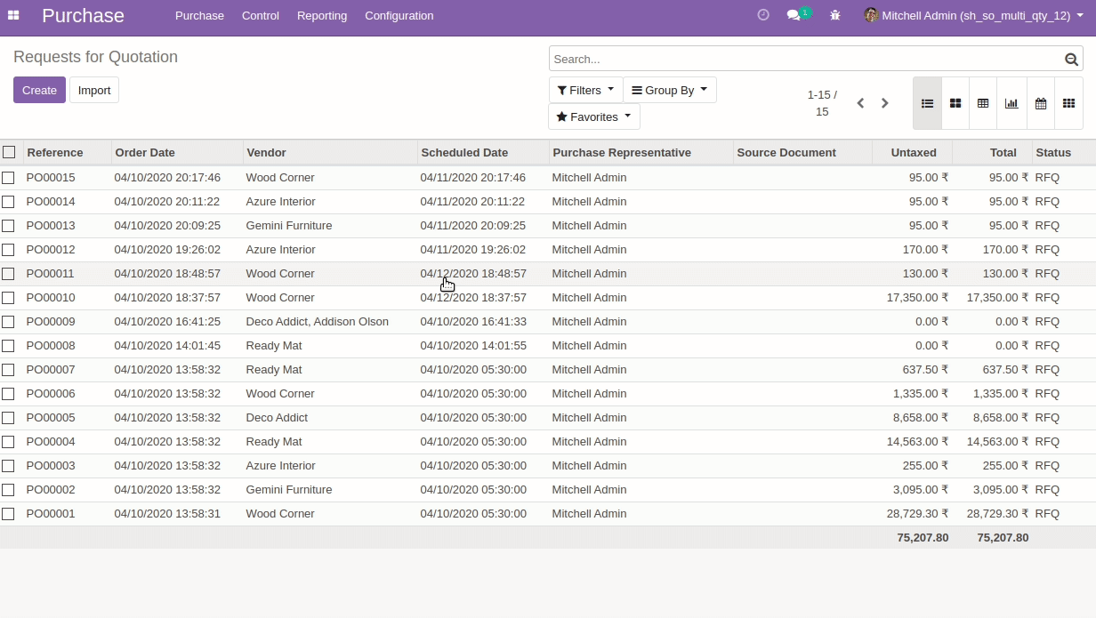Screen dimensions: 1096x618
Task: Click in the Search input field
Action: click(805, 59)
